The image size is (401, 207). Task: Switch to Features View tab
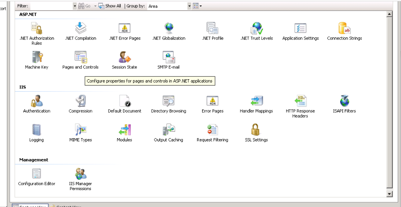pos(30,205)
